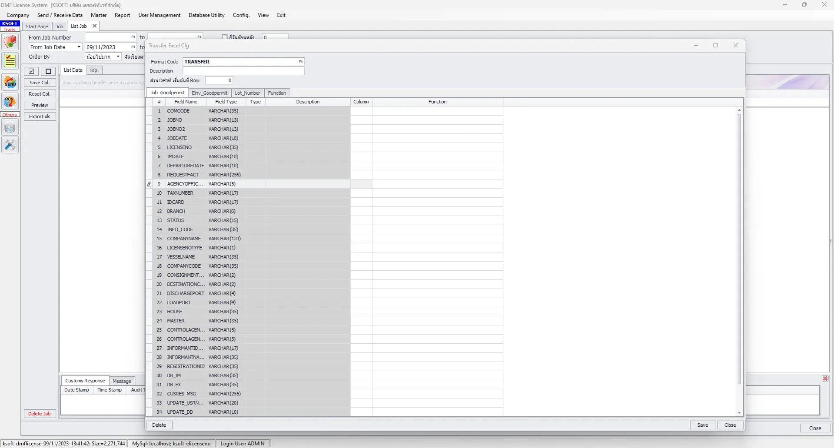Click the uncheck-all square button

click(48, 71)
